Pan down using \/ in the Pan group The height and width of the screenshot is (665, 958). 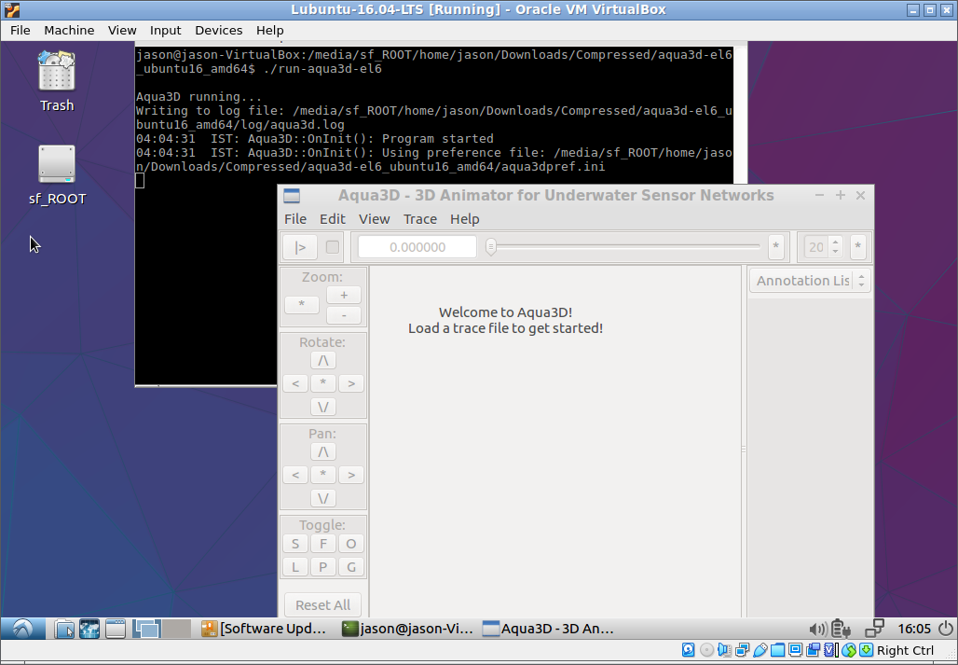[323, 498]
